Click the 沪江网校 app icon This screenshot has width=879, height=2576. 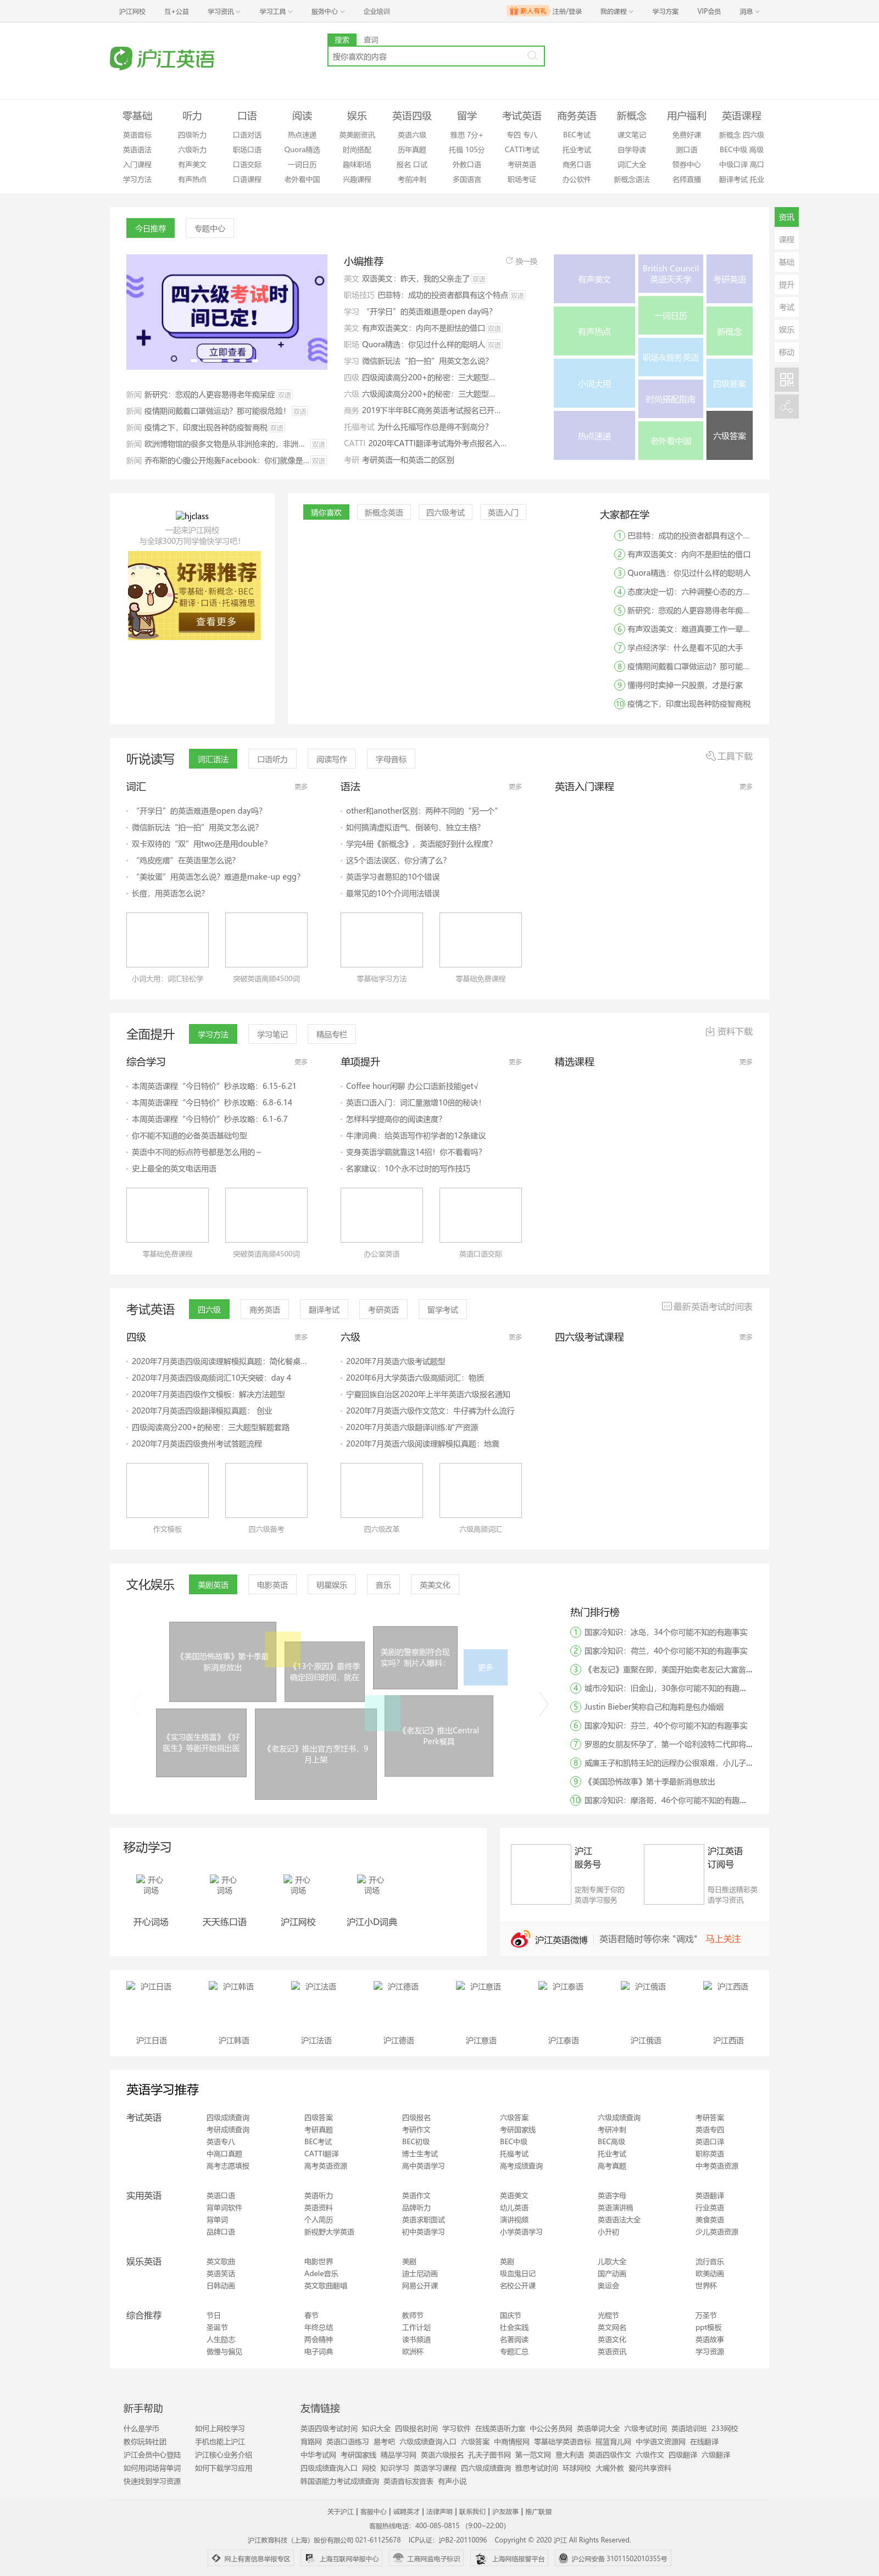coord(298,1885)
